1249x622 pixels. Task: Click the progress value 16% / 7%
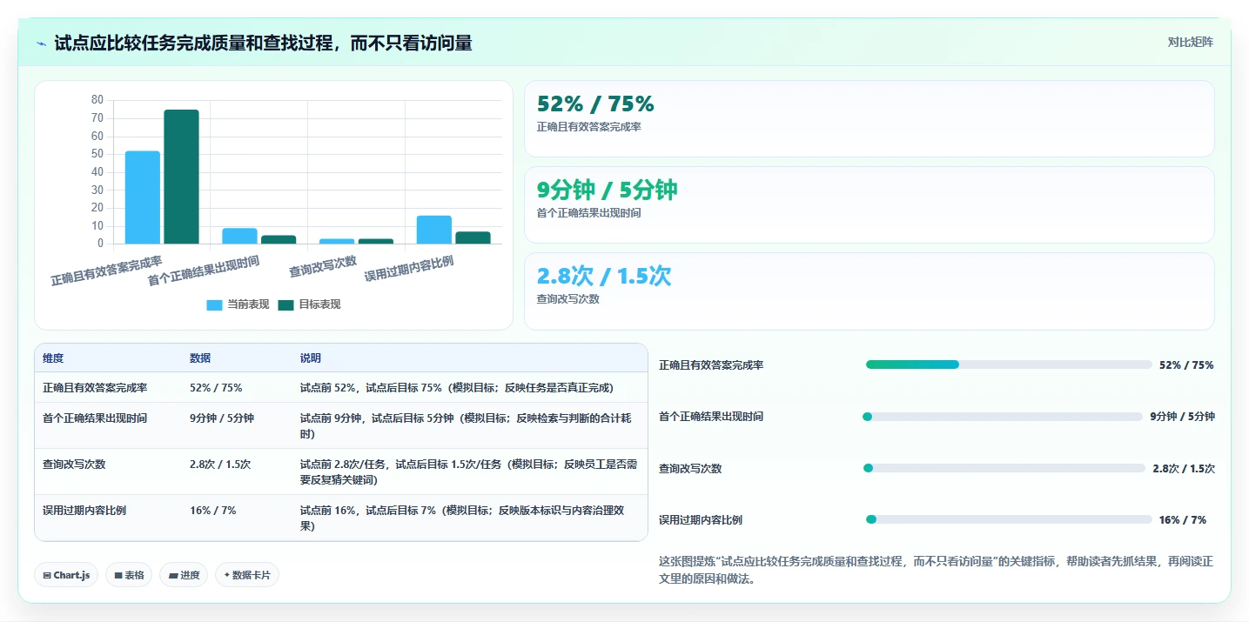click(1183, 520)
